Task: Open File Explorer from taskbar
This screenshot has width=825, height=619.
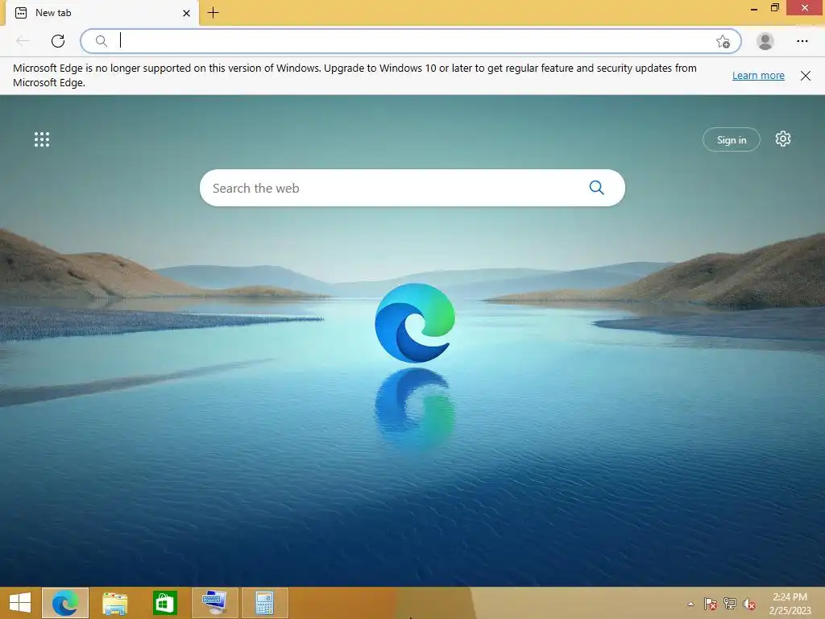Action: click(x=114, y=603)
